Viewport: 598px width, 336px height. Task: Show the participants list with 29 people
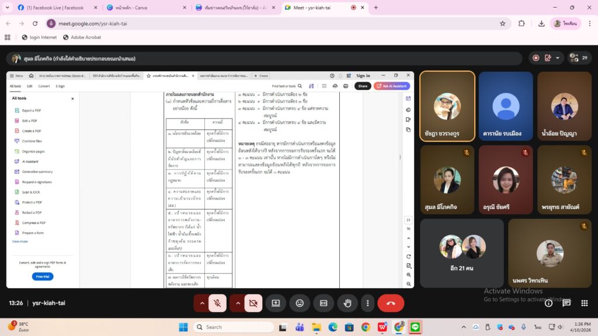pyautogui.click(x=579, y=58)
